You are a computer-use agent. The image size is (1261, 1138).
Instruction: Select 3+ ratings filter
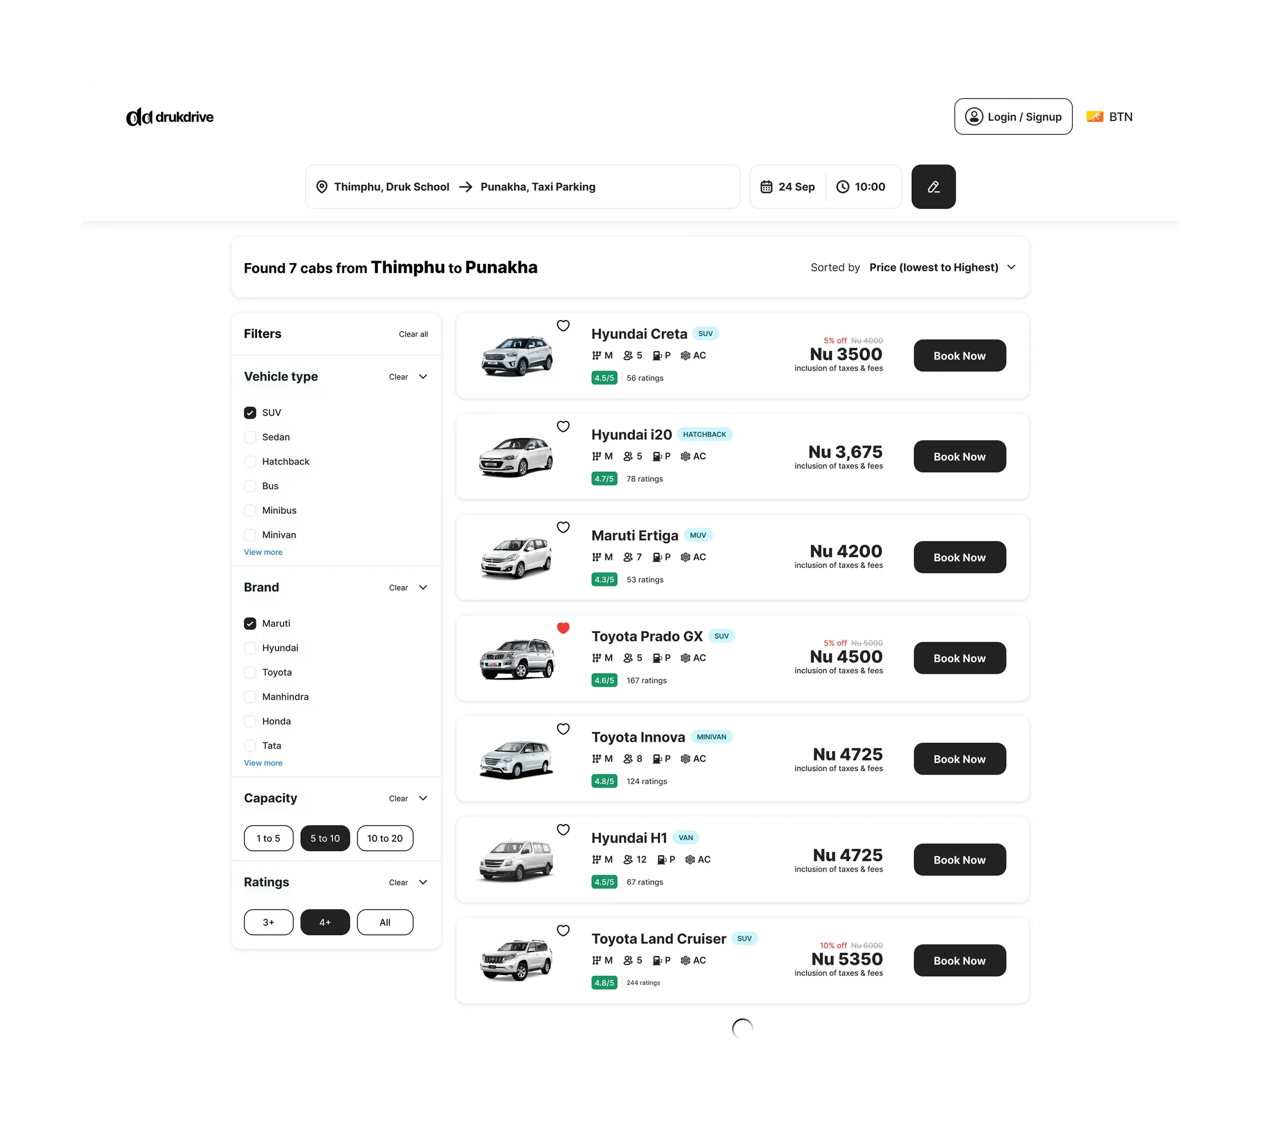pos(268,922)
